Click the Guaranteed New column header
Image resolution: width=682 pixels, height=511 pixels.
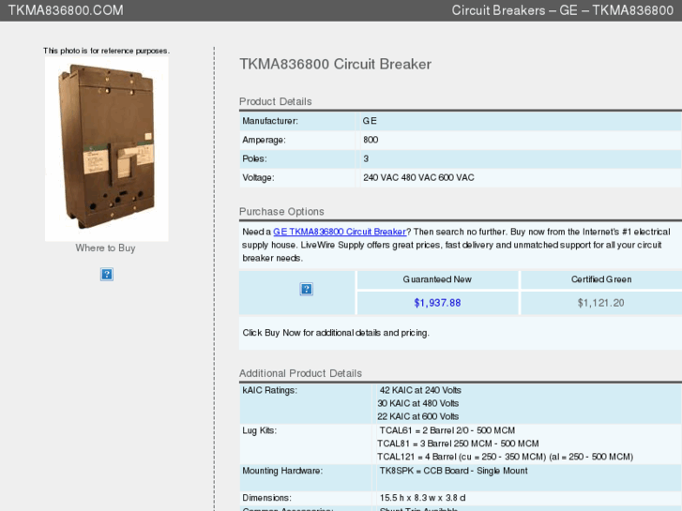pos(437,279)
